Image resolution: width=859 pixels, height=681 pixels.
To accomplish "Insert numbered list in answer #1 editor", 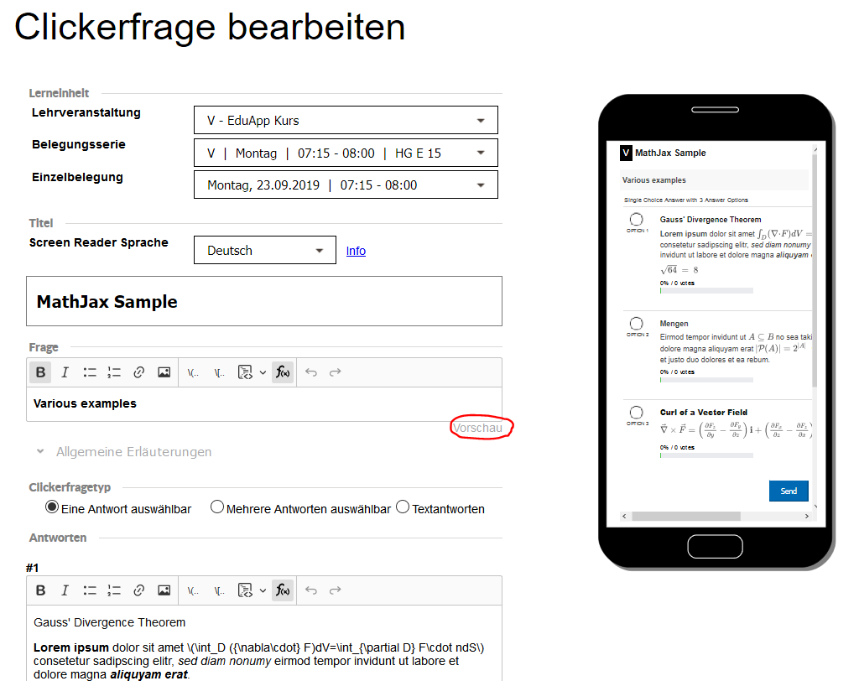I will 114,590.
